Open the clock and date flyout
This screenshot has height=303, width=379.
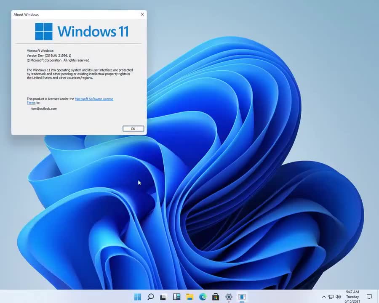(x=352, y=297)
